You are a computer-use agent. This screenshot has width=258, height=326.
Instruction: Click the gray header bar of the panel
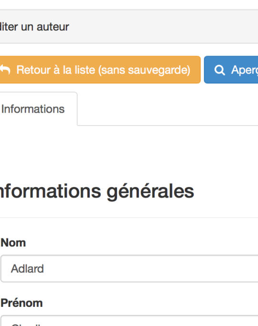[x=163, y=27]
